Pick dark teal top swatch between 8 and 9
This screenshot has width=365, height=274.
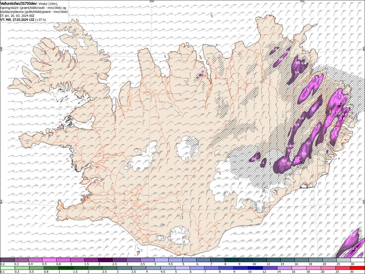231,260
